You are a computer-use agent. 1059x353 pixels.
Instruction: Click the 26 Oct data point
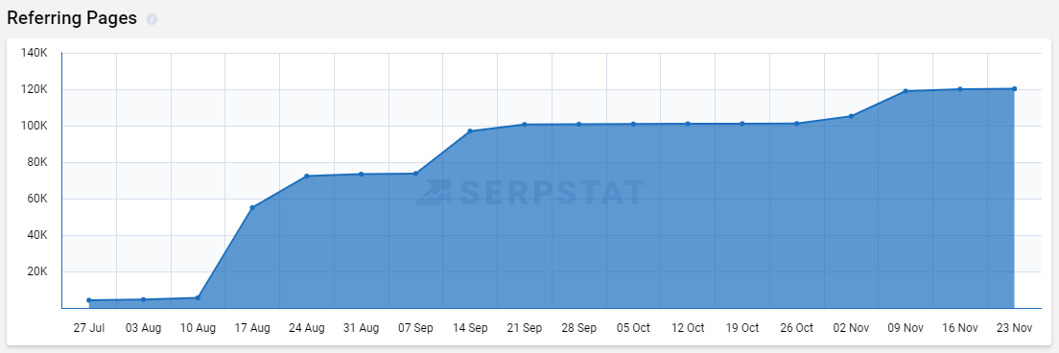(x=797, y=124)
